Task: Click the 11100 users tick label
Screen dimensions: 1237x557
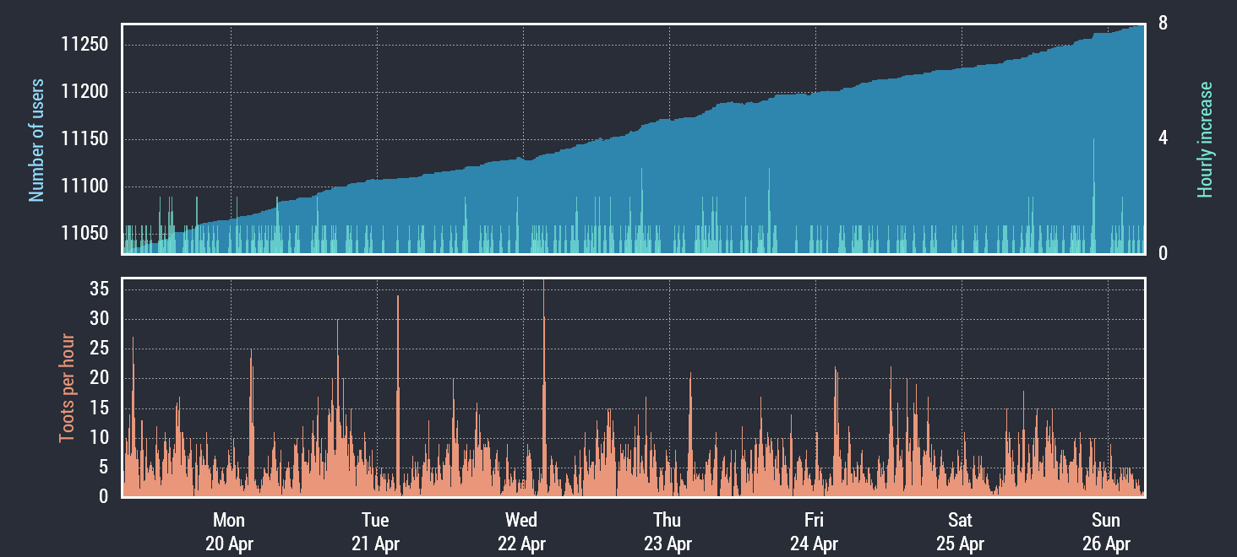Action: 85,187
